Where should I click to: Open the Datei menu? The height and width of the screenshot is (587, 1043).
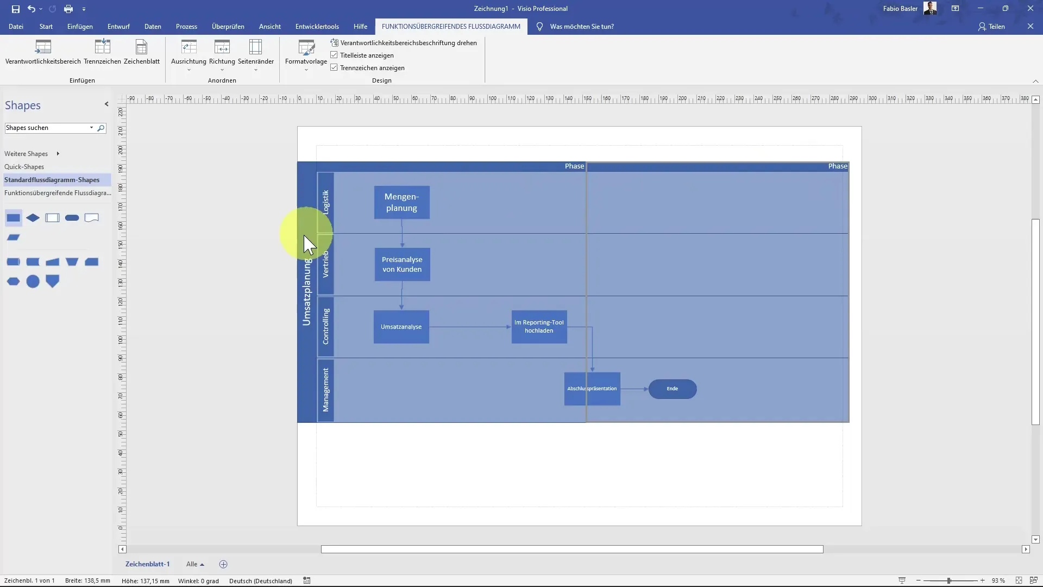pyautogui.click(x=16, y=27)
